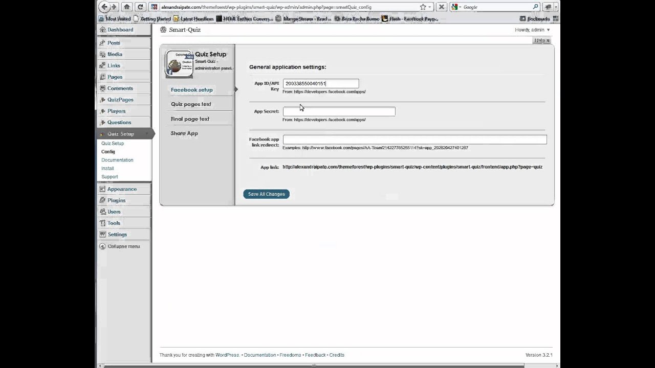Open the WordPress footer link
655x368 pixels.
227,355
